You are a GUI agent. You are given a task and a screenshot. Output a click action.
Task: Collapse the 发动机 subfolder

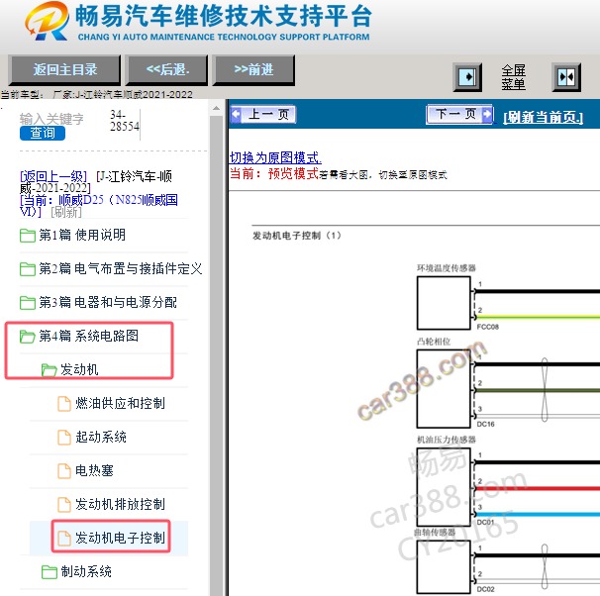click(x=79, y=369)
